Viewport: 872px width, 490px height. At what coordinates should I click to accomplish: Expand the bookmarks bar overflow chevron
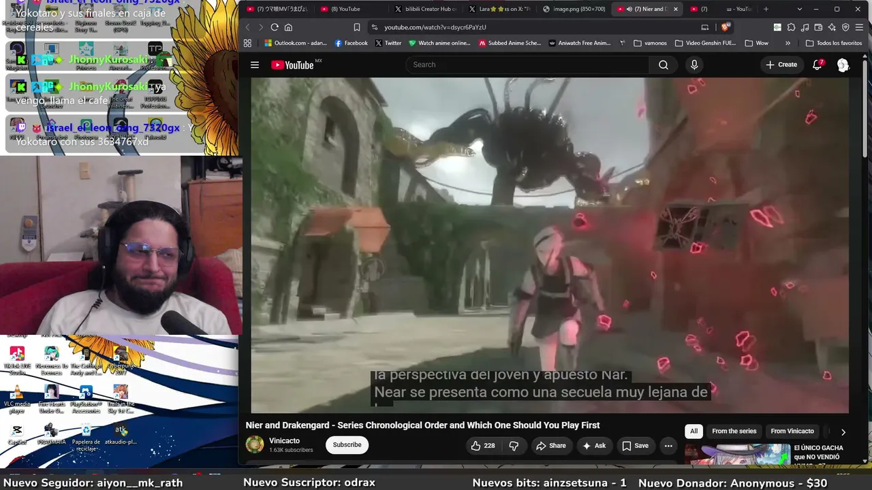point(788,43)
